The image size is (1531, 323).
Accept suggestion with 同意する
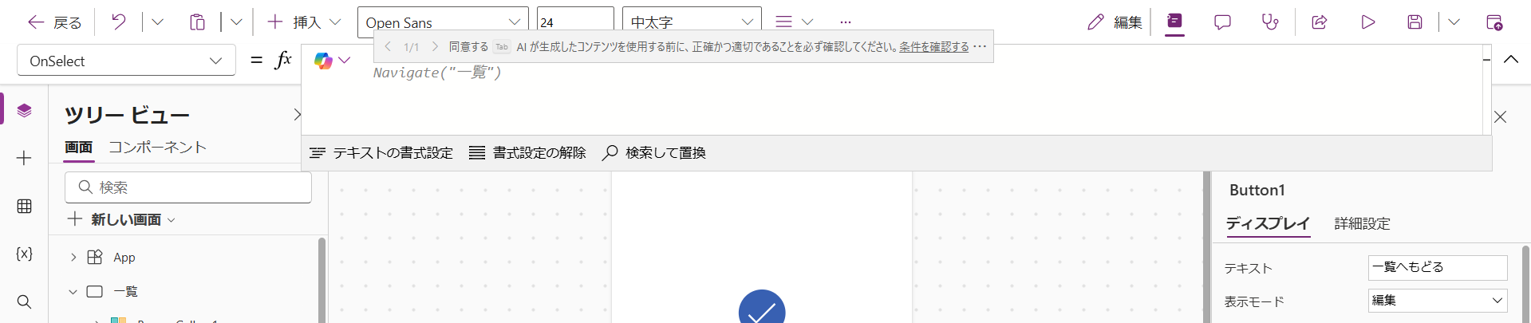(468, 47)
